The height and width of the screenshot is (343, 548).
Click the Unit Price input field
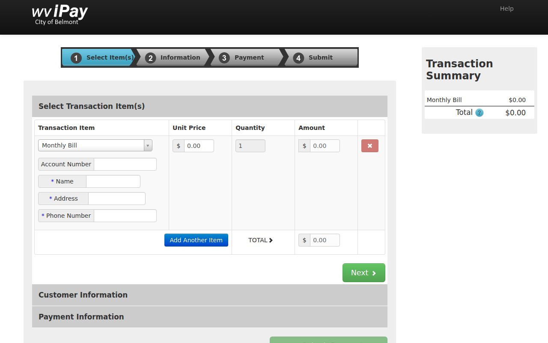[199, 146]
